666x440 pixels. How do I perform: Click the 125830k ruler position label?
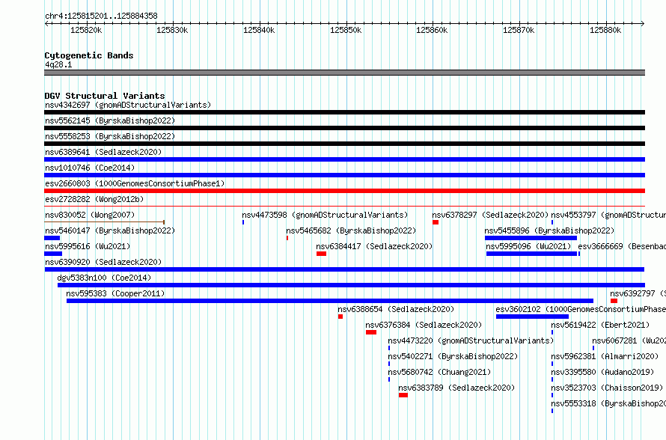(x=172, y=30)
